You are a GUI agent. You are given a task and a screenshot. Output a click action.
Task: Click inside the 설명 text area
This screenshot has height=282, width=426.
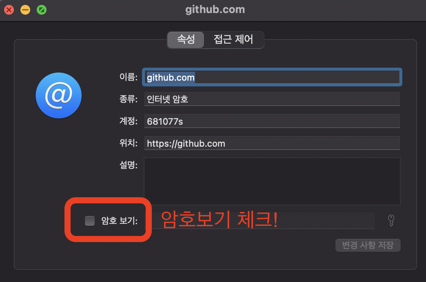[x=272, y=181]
